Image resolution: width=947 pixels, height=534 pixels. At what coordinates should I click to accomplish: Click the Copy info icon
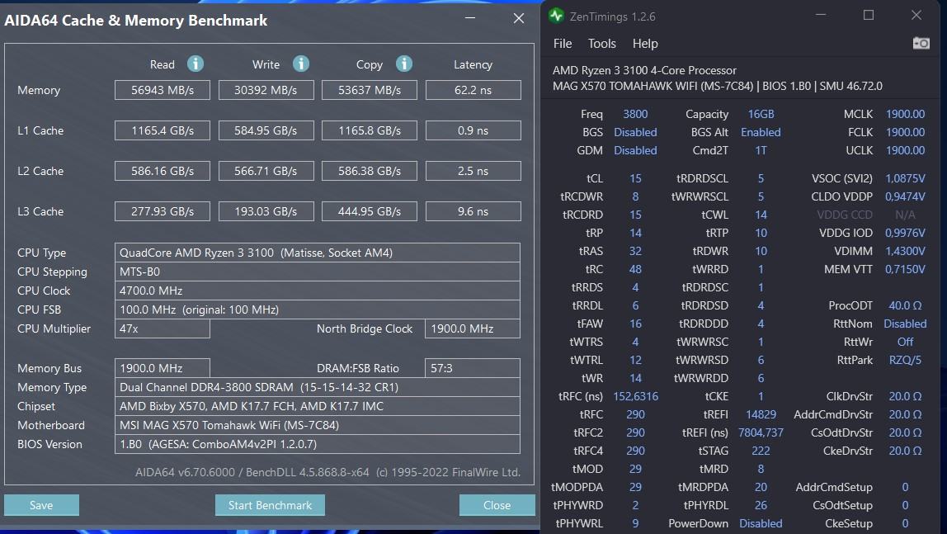[404, 64]
